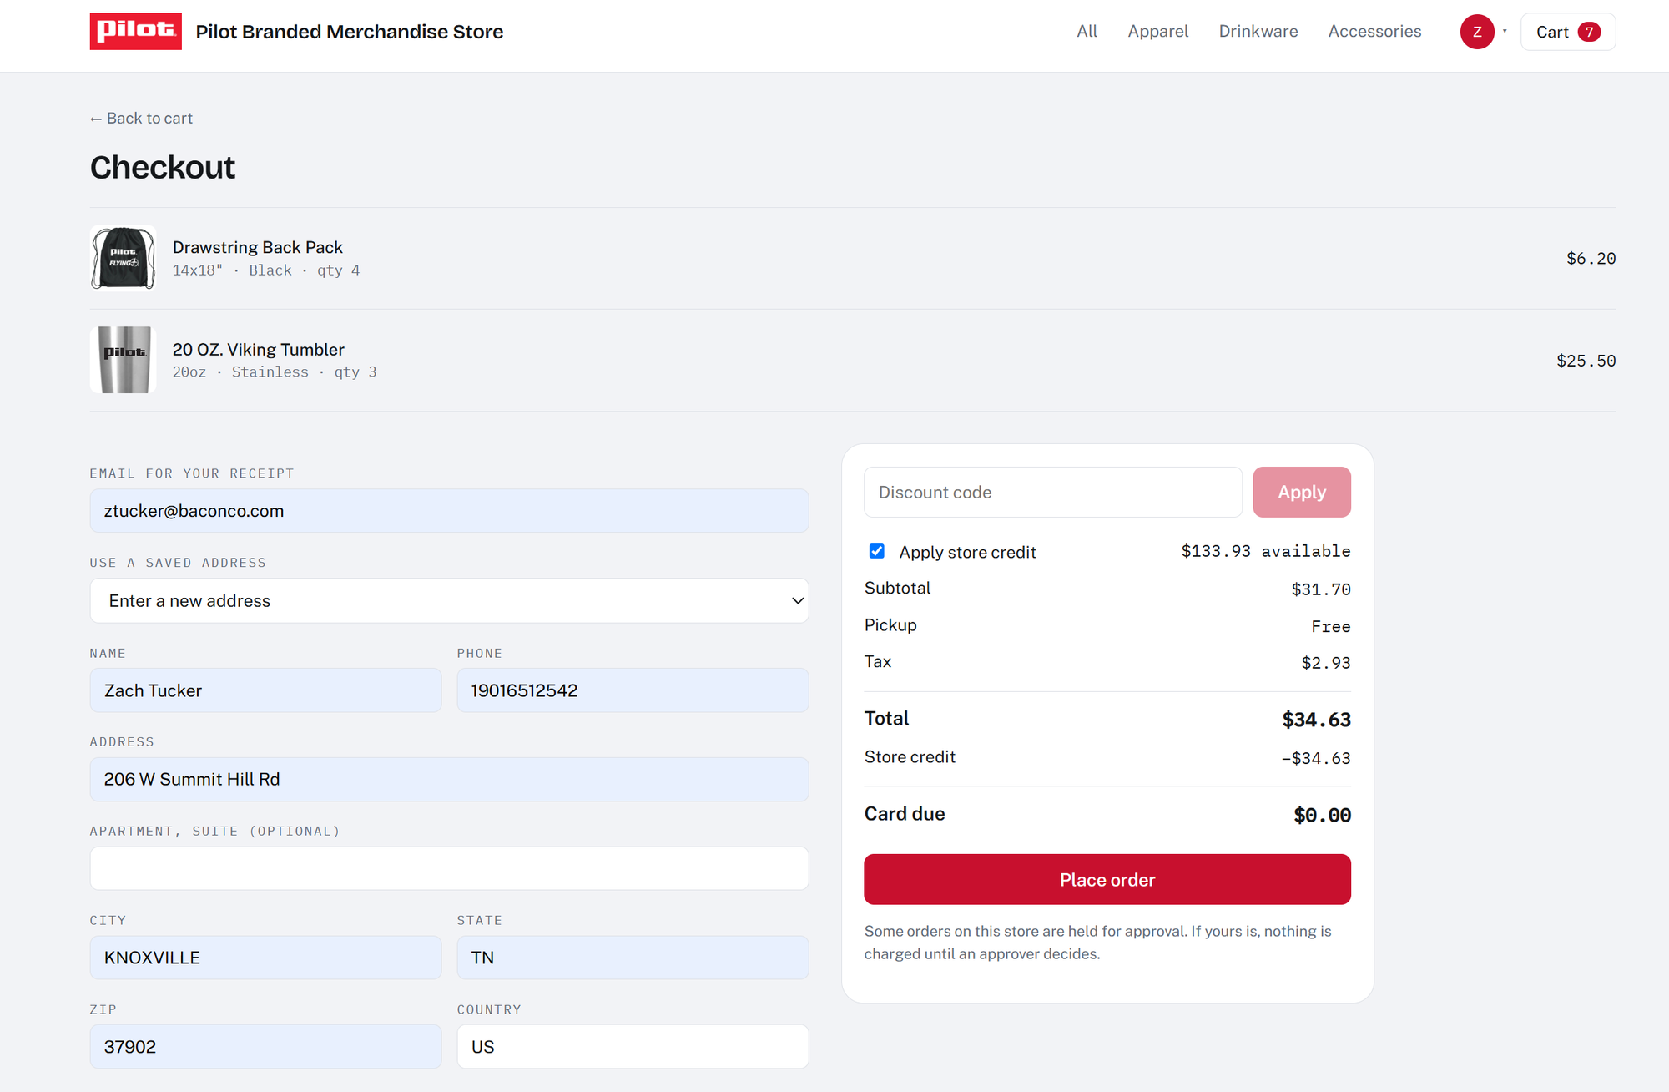Click the $31.70 Subtotal value
This screenshot has width=1669, height=1092.
(x=1321, y=589)
